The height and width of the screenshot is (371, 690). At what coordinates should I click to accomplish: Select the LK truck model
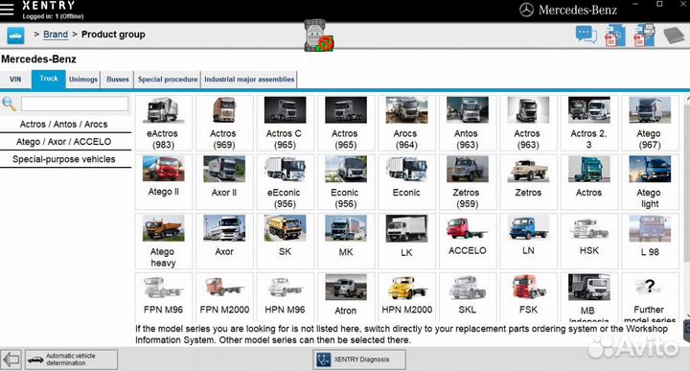406,242
